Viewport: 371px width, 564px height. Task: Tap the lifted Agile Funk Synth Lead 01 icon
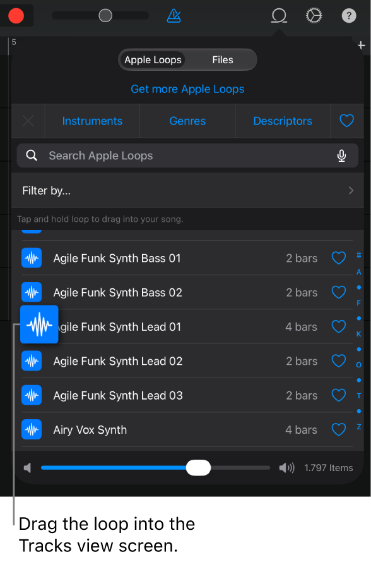click(39, 324)
